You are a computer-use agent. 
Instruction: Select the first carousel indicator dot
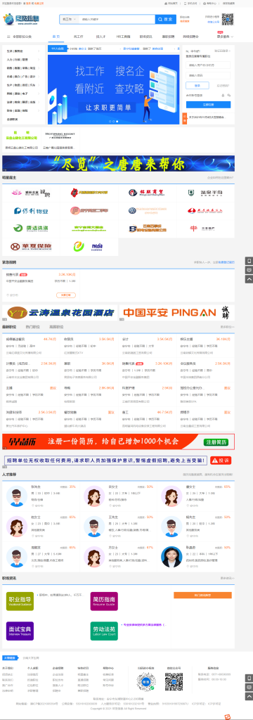pyautogui.click(x=110, y=121)
